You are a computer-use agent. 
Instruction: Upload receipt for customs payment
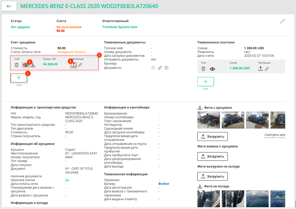(260, 69)
